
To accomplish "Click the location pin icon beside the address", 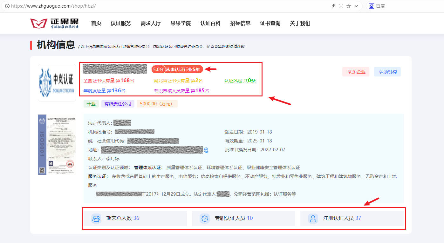I will (x=206, y=150).
